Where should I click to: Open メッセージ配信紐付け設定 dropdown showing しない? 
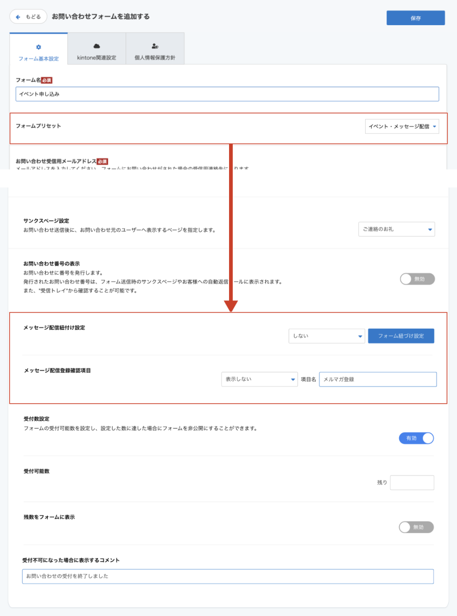tap(326, 336)
